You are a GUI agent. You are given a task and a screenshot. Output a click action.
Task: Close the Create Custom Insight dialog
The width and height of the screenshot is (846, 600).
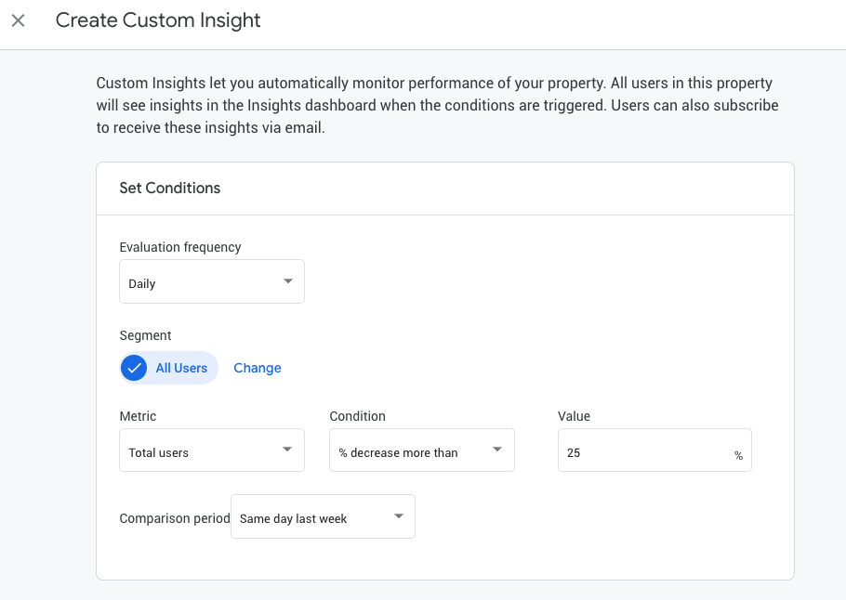pos(19,20)
